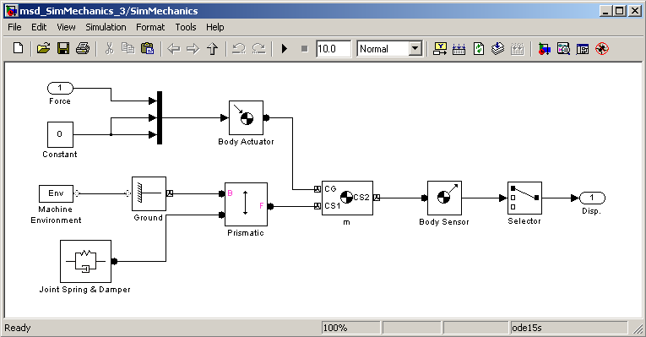Screen dimensions: 646x337
Task: Click the SimMechanics window title bar icon
Action: [x=11, y=11]
